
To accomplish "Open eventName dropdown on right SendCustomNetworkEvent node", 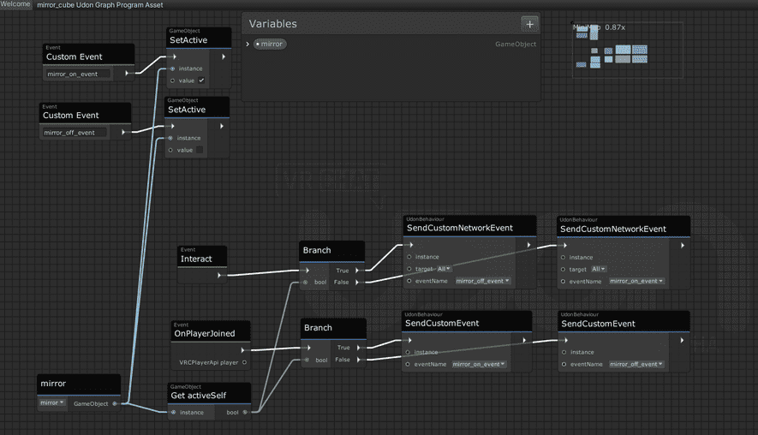I will pyautogui.click(x=636, y=281).
